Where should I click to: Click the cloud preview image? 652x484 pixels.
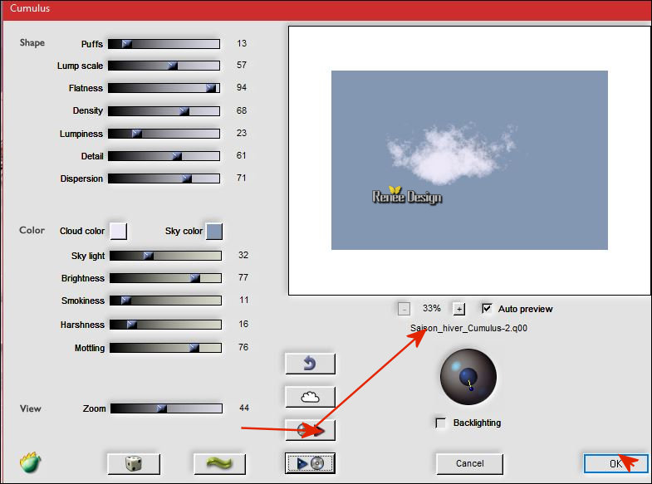pos(469,160)
